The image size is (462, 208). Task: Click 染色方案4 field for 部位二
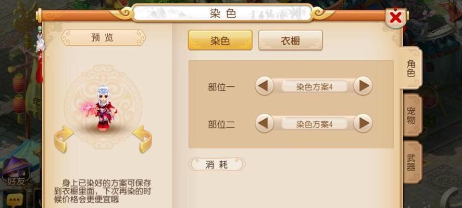[314, 124]
